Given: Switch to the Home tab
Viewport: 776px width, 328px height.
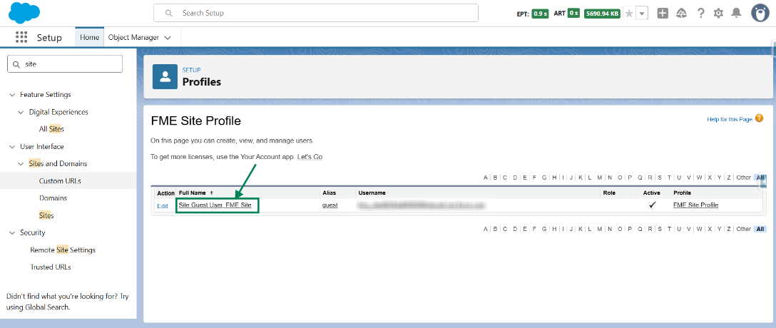Looking at the screenshot, I should tap(90, 38).
